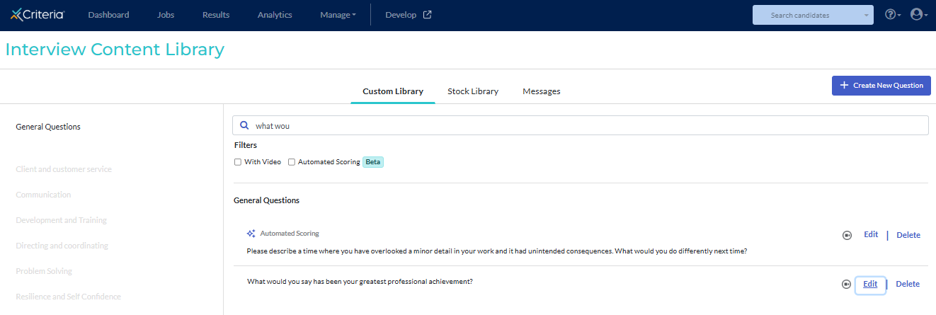Click the Automated Scoring sparkle icon

point(251,234)
